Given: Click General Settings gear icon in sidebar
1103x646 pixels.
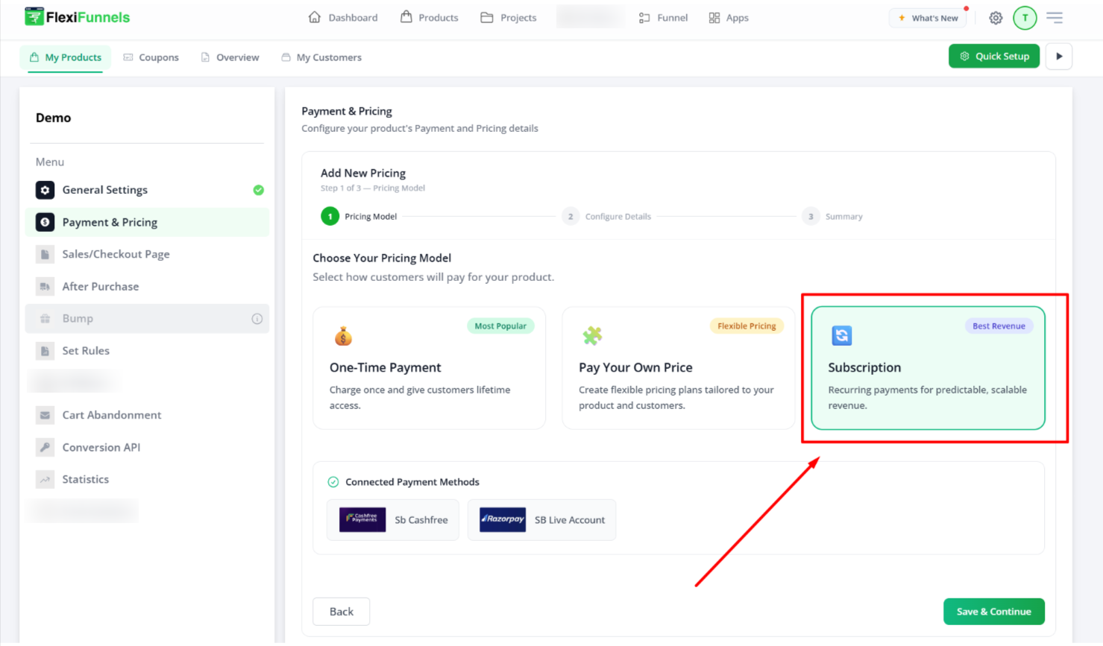Looking at the screenshot, I should (x=45, y=190).
